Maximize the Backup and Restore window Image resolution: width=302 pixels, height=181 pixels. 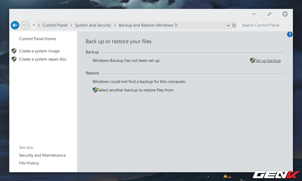point(269,14)
